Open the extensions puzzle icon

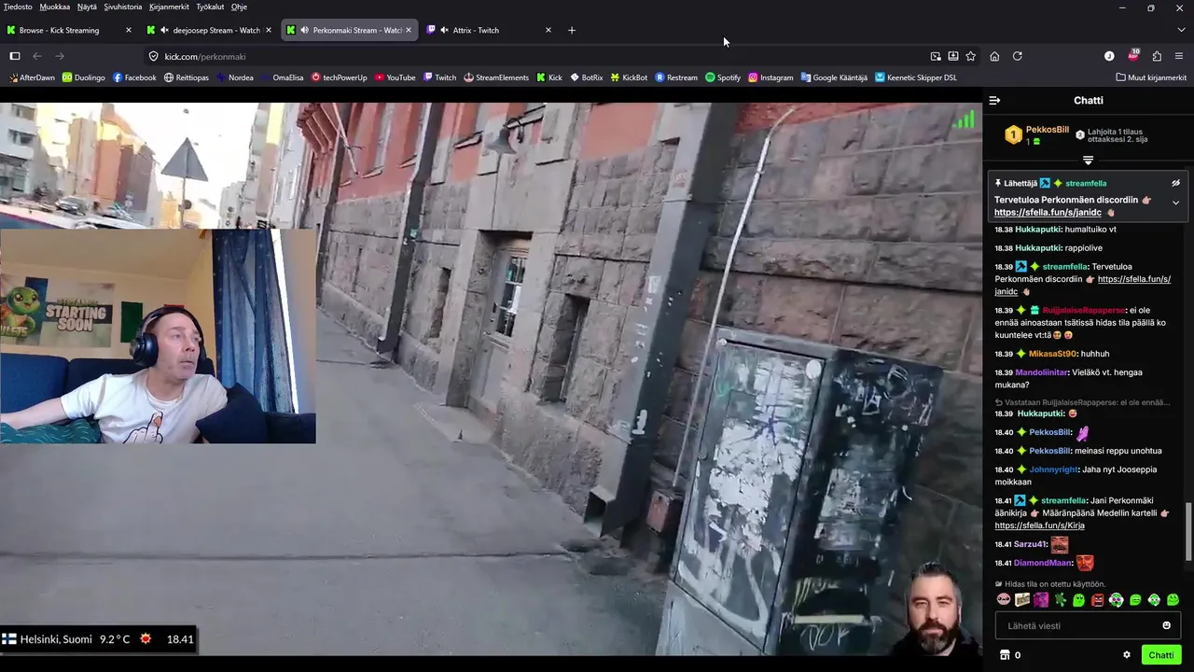[1157, 56]
